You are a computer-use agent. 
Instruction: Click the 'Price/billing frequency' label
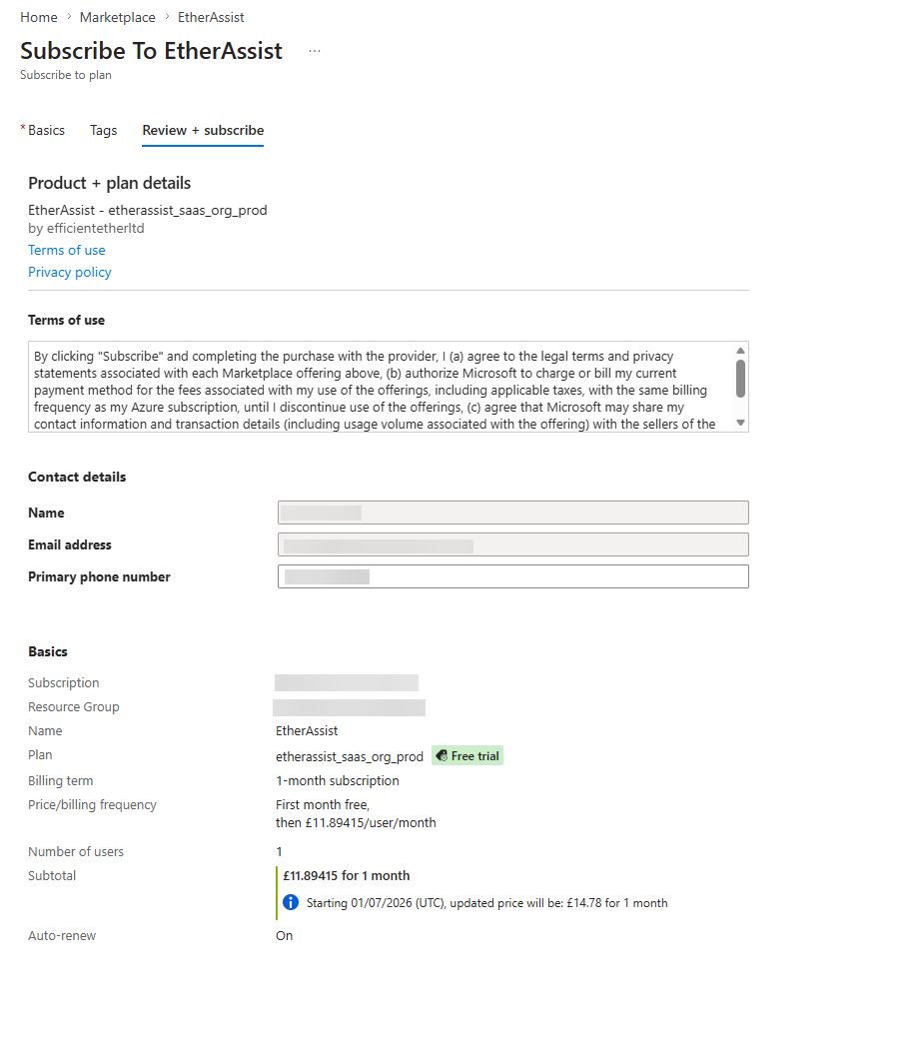[x=92, y=805]
